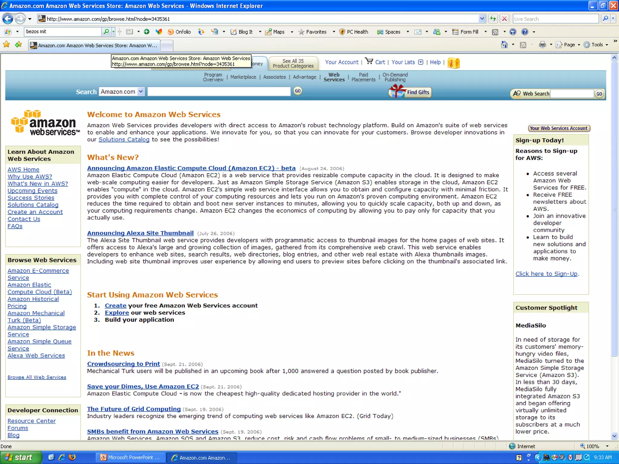This screenshot has height=464, width=619.
Task: Click the Print icon in command bar
Action: click(542, 45)
